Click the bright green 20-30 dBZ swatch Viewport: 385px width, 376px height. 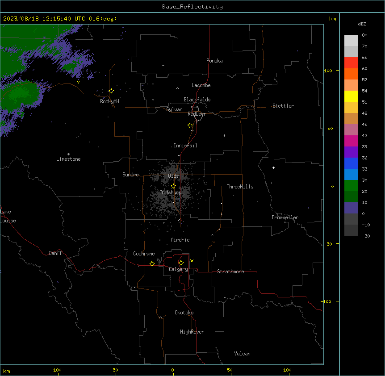[351, 186]
